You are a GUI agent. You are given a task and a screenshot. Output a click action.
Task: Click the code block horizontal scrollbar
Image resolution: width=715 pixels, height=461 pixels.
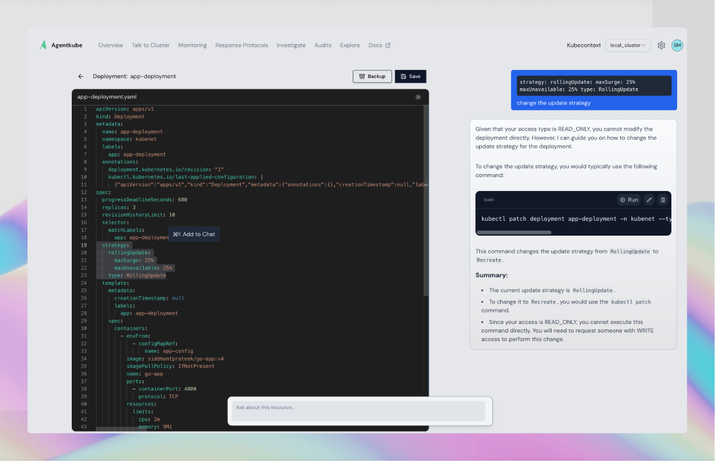[514, 232]
